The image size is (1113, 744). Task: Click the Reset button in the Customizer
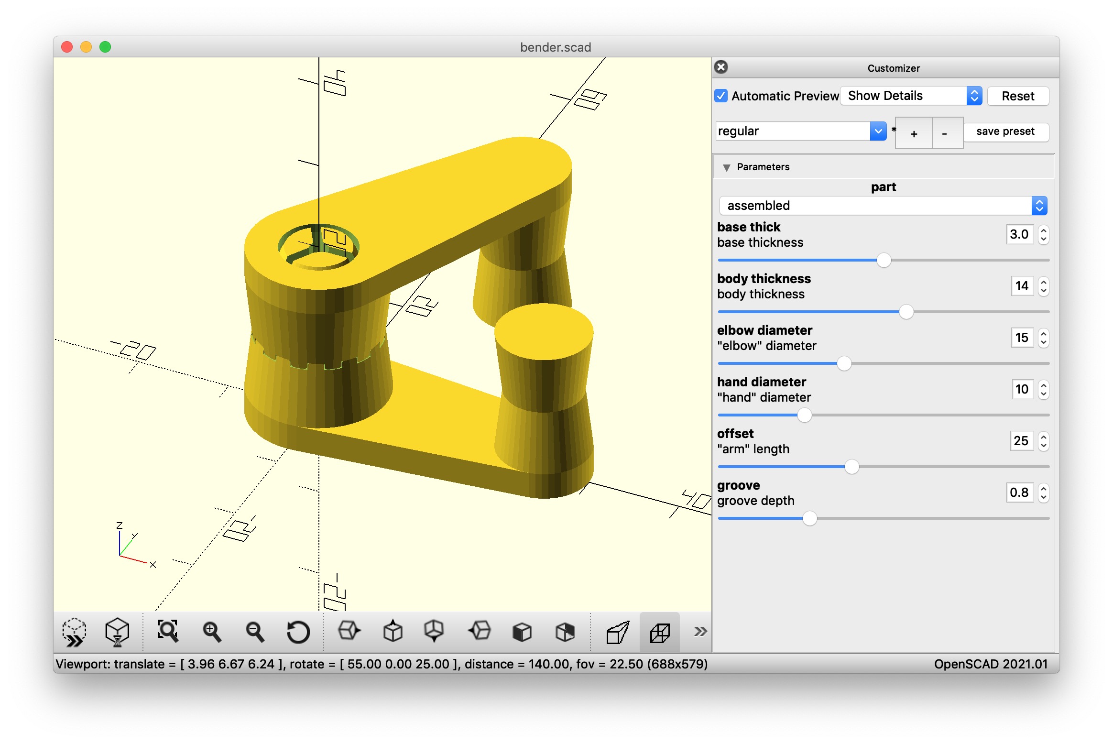(x=1017, y=96)
